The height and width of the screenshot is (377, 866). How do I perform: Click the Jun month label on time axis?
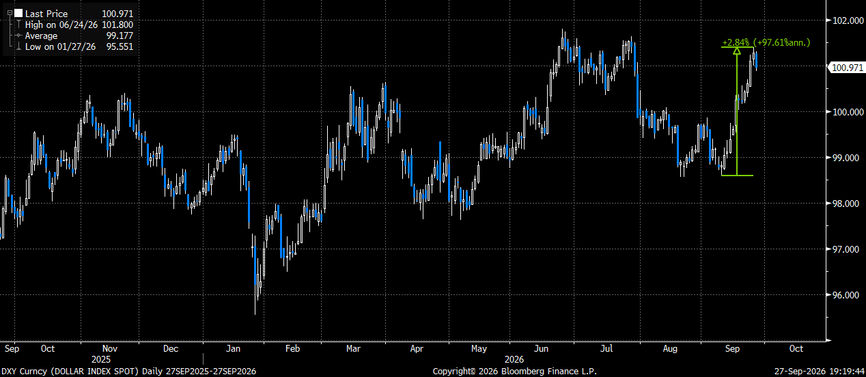(x=541, y=348)
